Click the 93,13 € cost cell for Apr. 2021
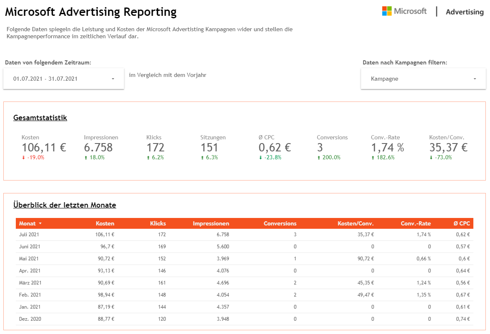The width and height of the screenshot is (490, 334). tap(106, 271)
